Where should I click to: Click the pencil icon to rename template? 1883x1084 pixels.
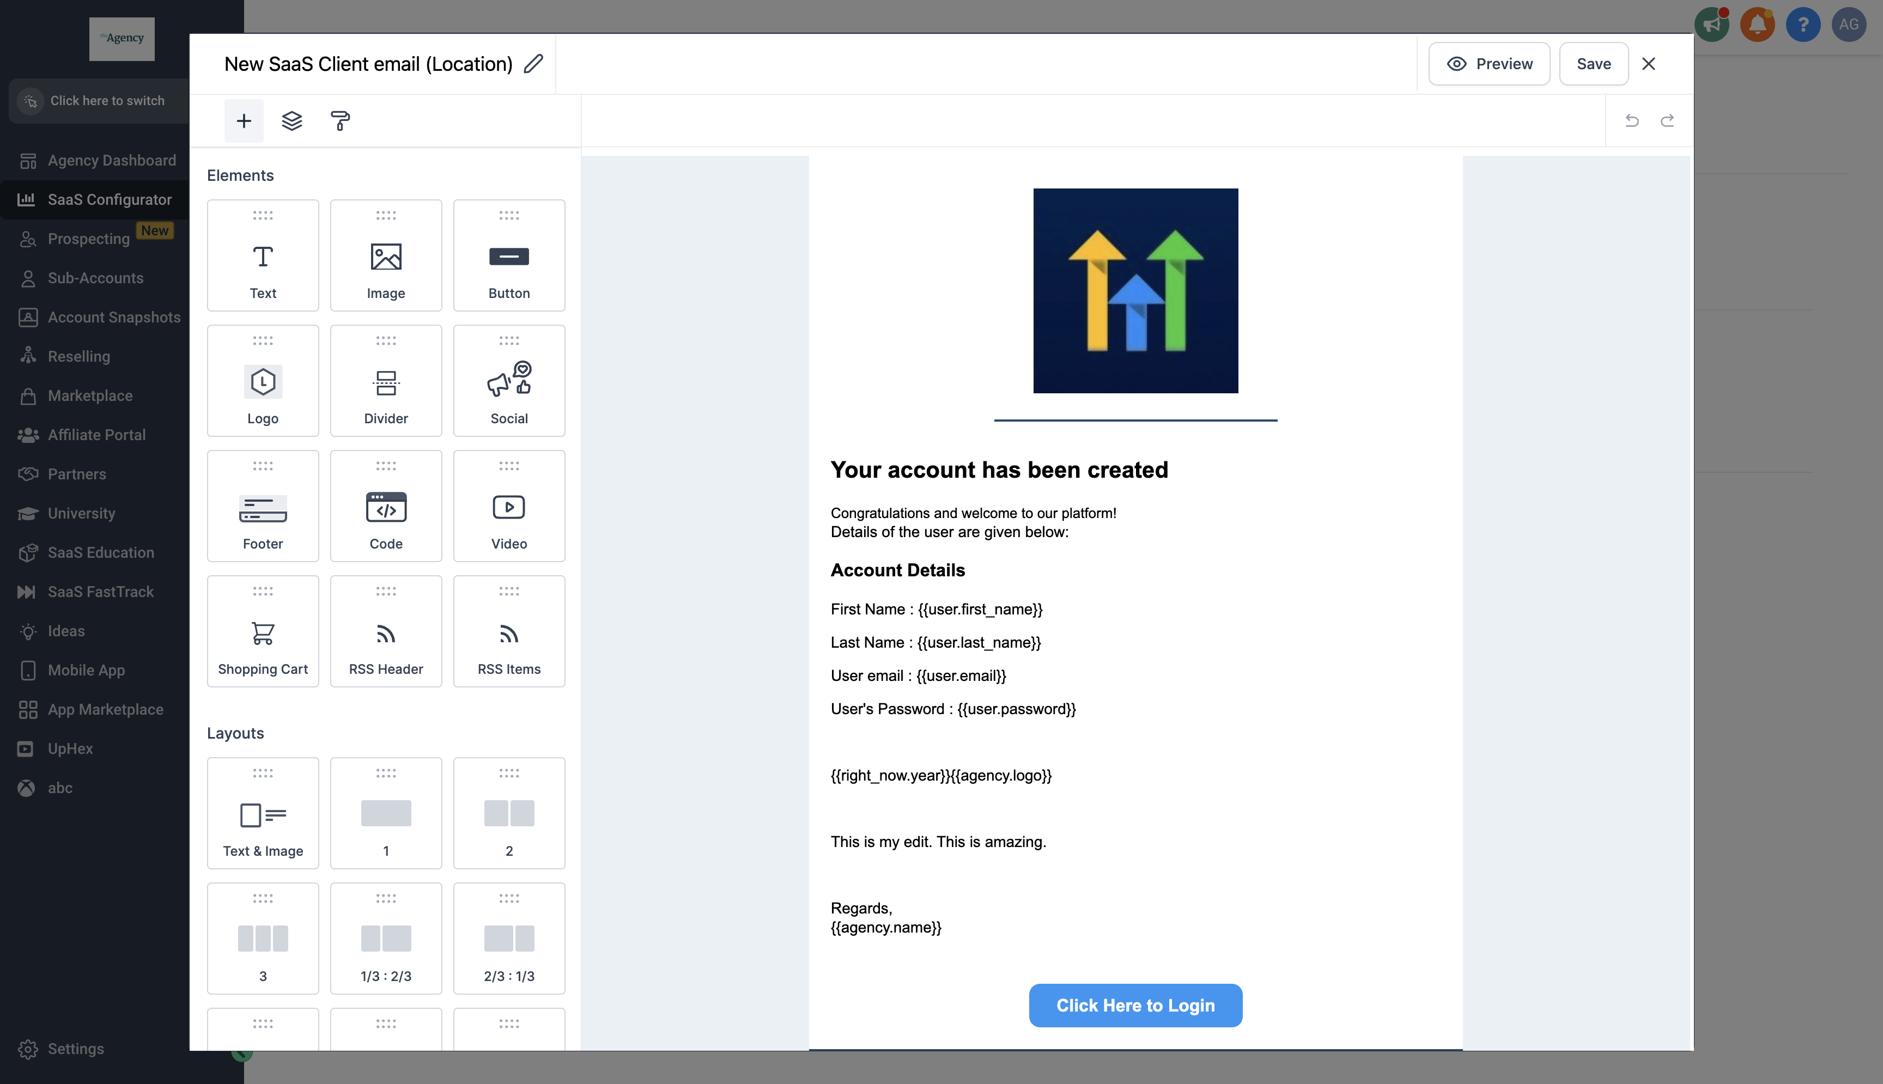pos(533,64)
